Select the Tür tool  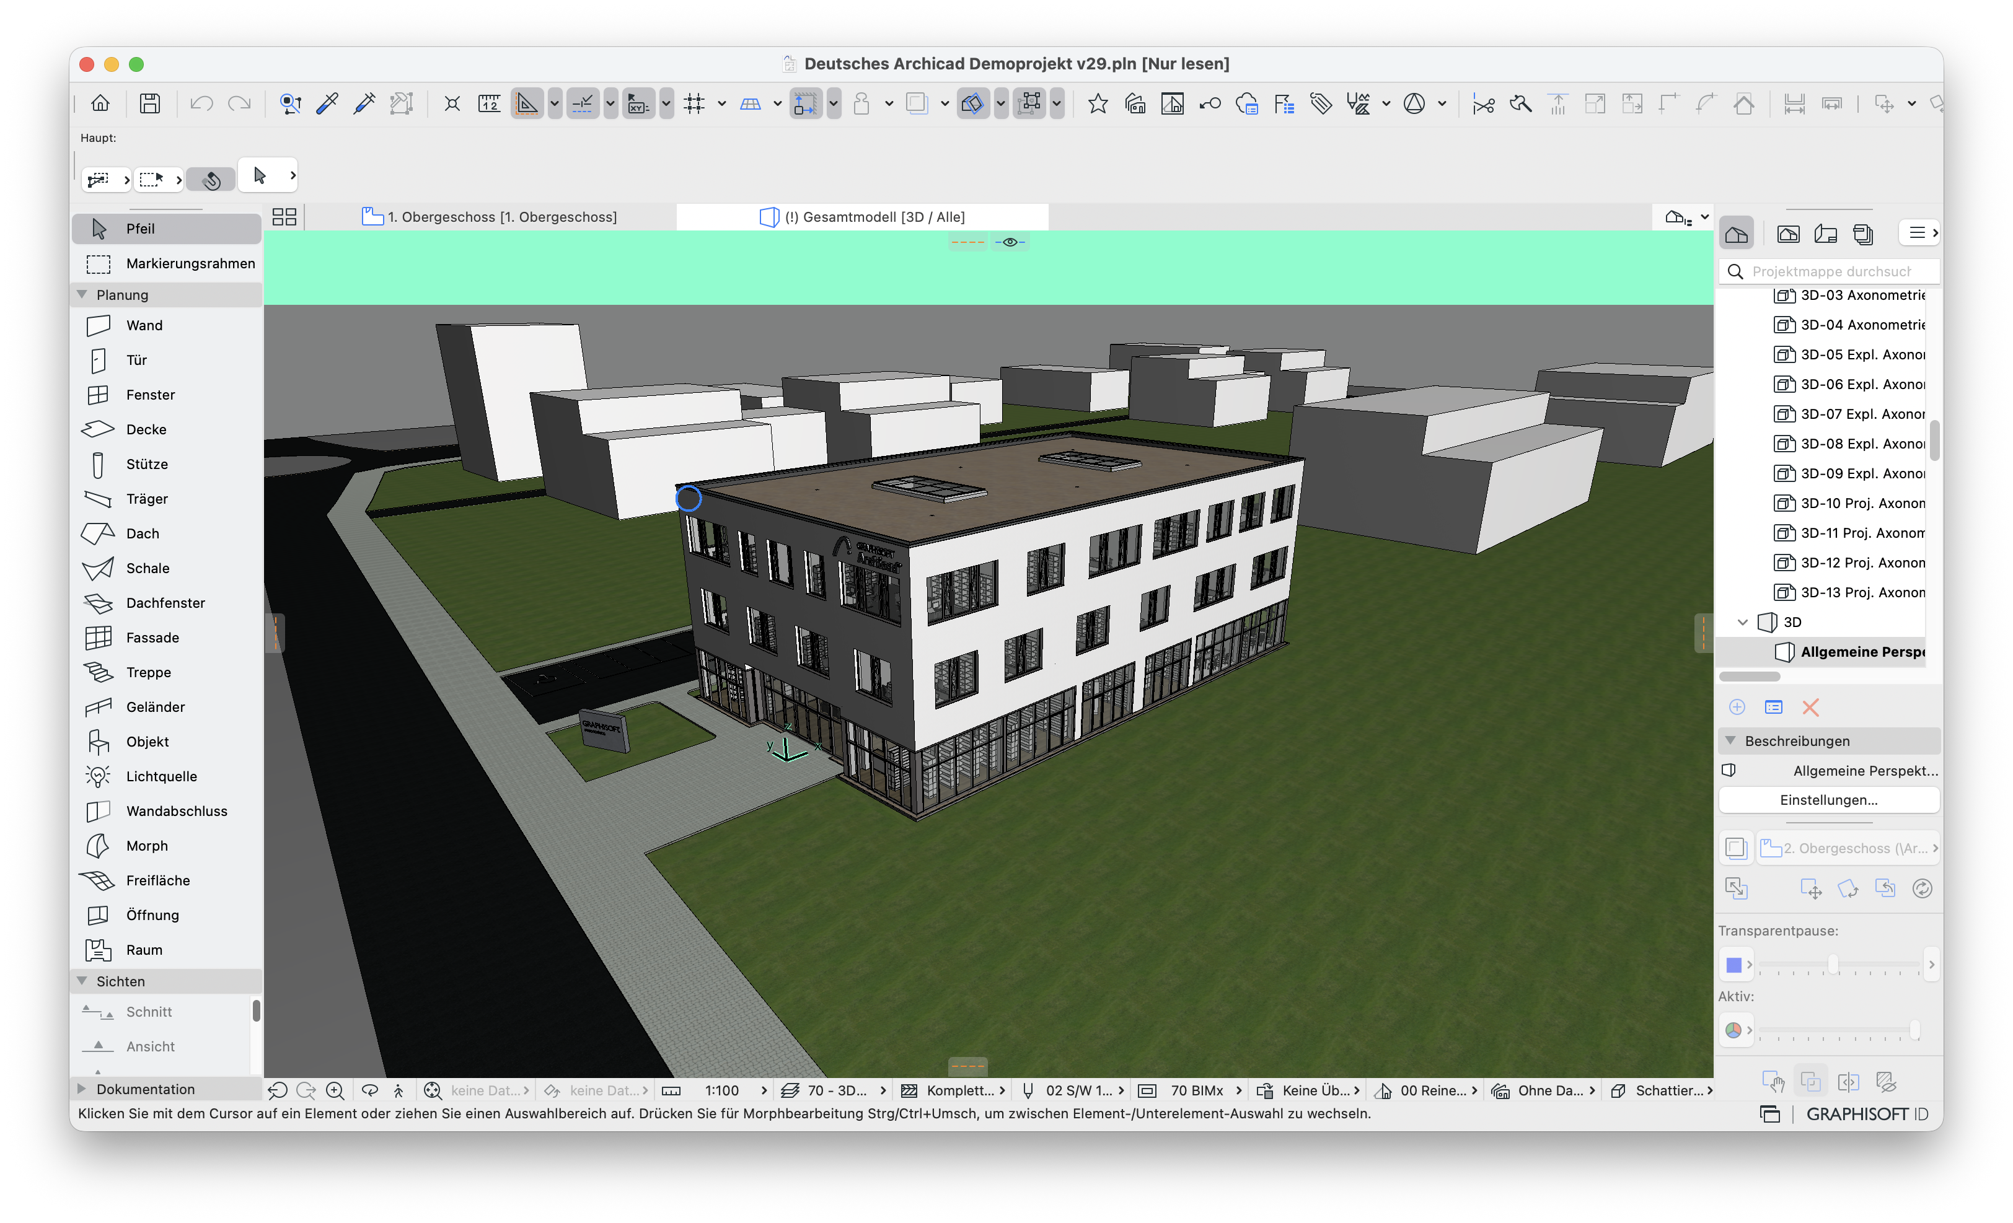click(x=167, y=360)
